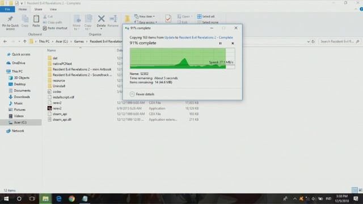363x204 pixels.
Task: Switch to the Home tab
Action: (x=23, y=9)
